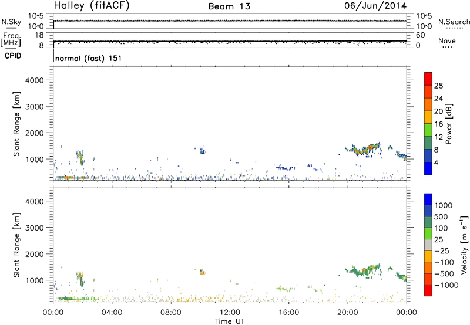Click the red bottom segment of Velocity colorbar
The image size is (470, 325).
(428, 290)
